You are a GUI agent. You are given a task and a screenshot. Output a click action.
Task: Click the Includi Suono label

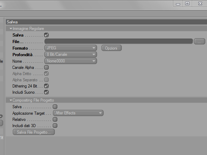[23, 92]
